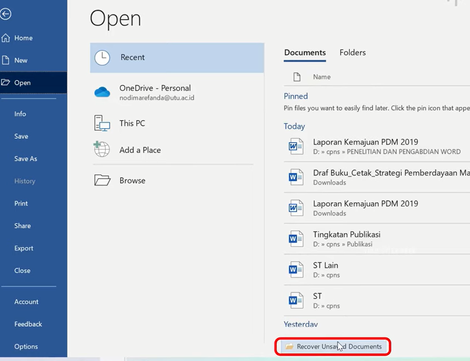Click the Pinned section heading
Screen dimensions: 470x361
[x=296, y=96]
